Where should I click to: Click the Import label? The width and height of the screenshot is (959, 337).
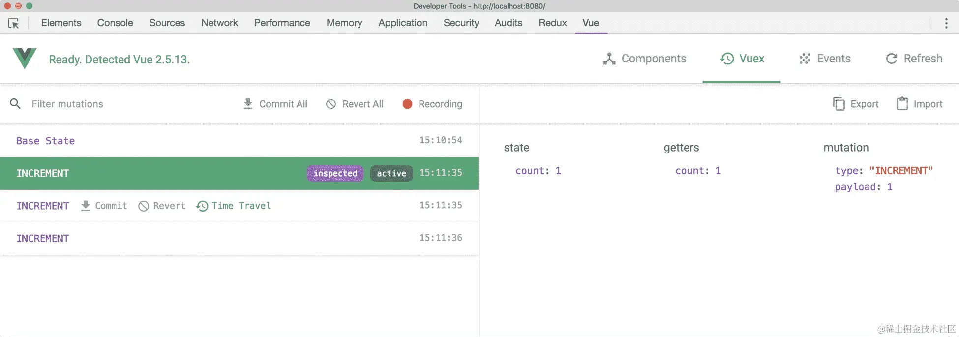(928, 104)
